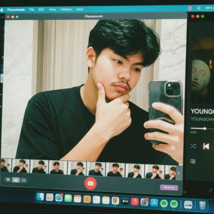Open the purple Effects button
The width and height of the screenshot is (214, 214).
(169, 187)
